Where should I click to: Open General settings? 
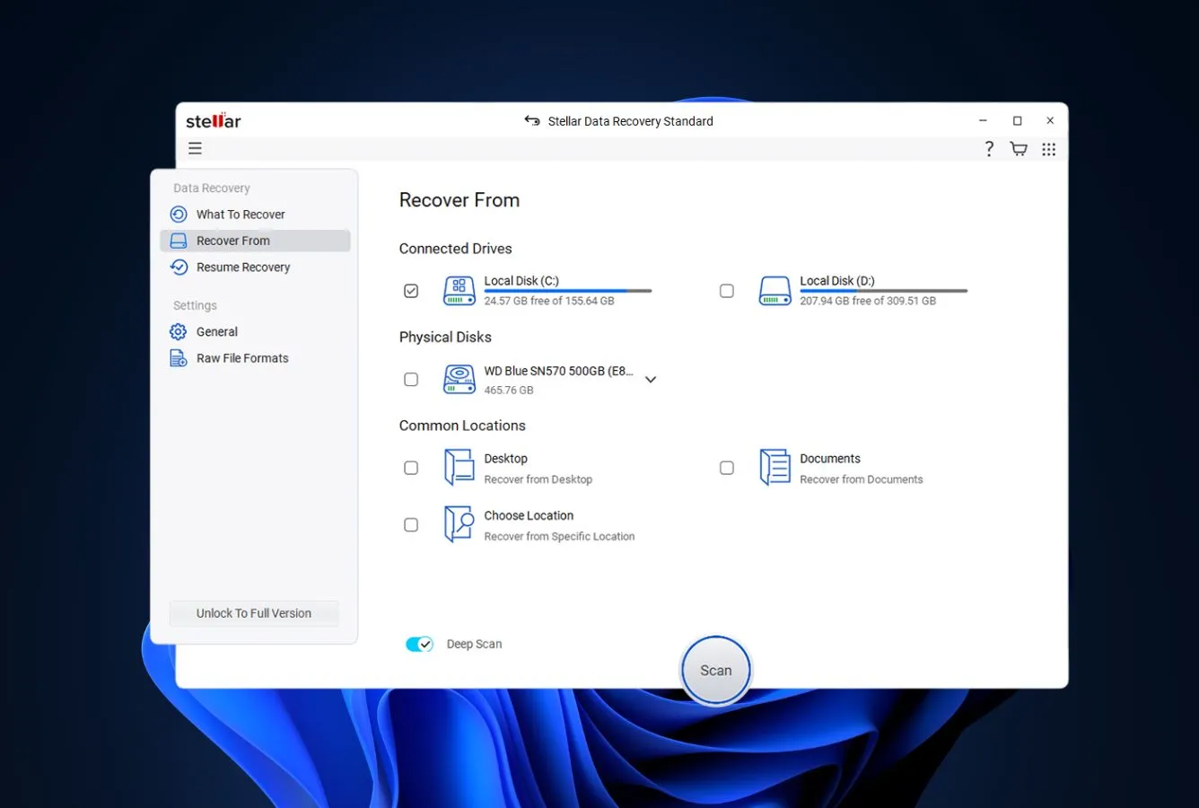[255, 332]
